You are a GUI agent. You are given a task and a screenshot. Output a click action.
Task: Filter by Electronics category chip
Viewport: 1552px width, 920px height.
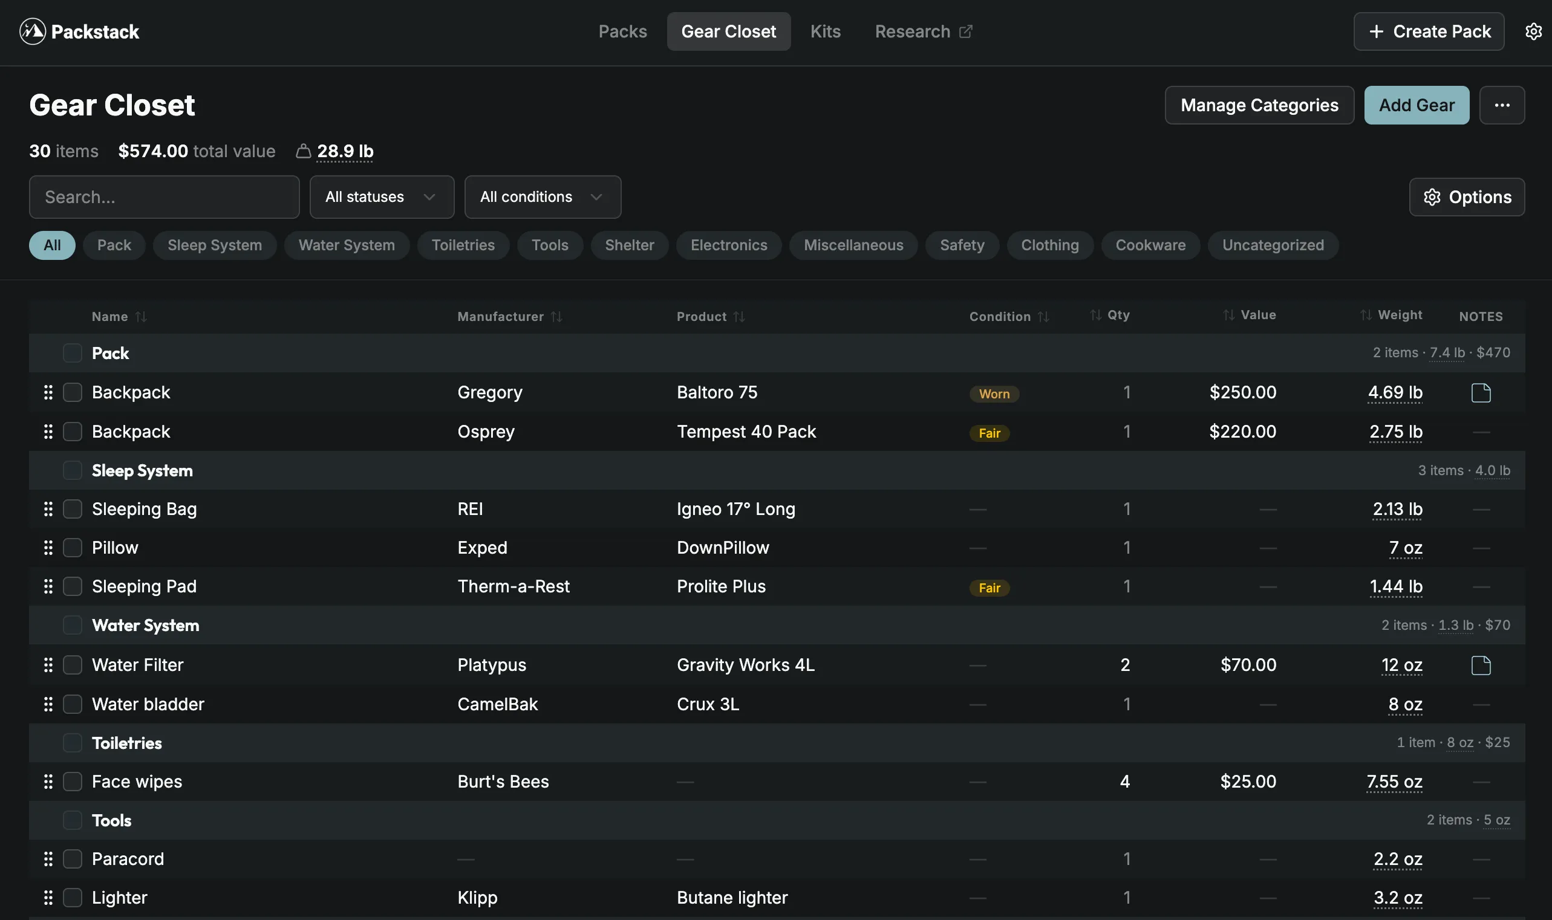(728, 245)
